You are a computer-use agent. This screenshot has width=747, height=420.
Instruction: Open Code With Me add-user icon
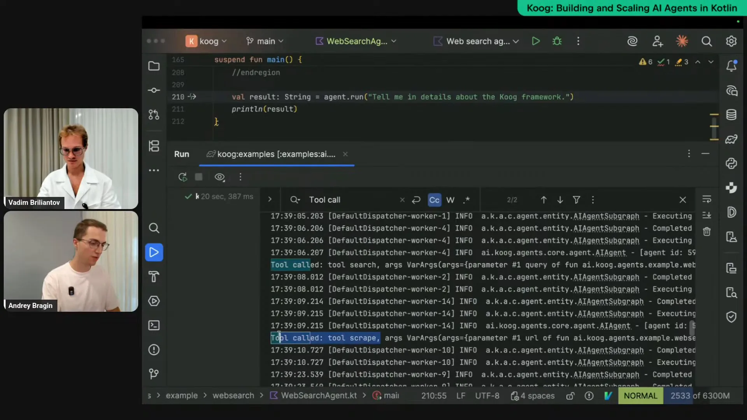pos(658,41)
